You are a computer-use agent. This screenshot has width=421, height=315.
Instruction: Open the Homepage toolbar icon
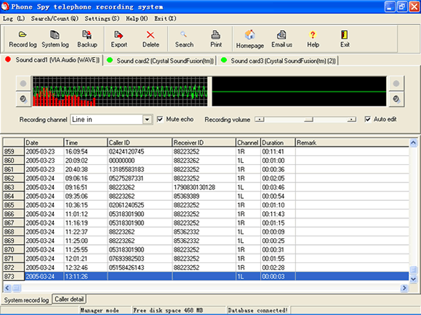click(x=250, y=39)
